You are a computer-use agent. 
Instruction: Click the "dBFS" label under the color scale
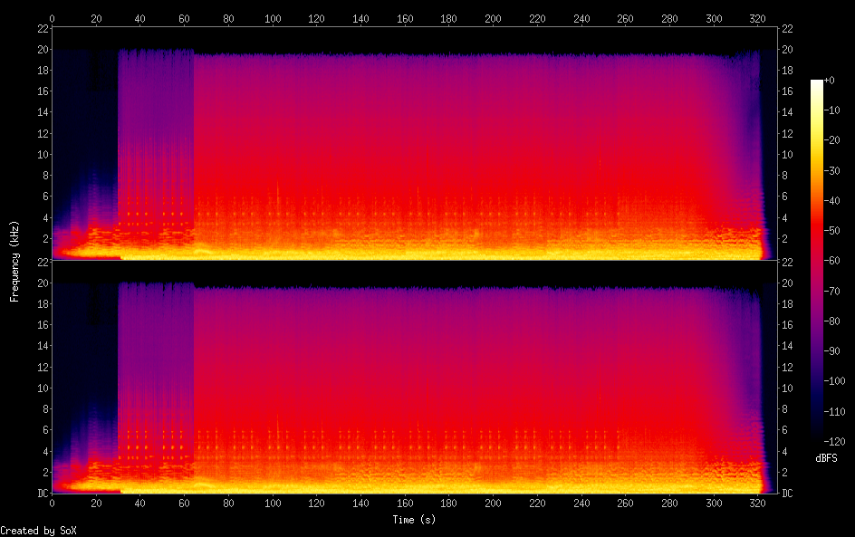tap(826, 459)
